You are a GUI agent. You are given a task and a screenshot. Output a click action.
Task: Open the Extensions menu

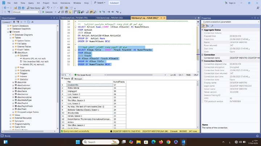pyautogui.click(x=65, y=3)
